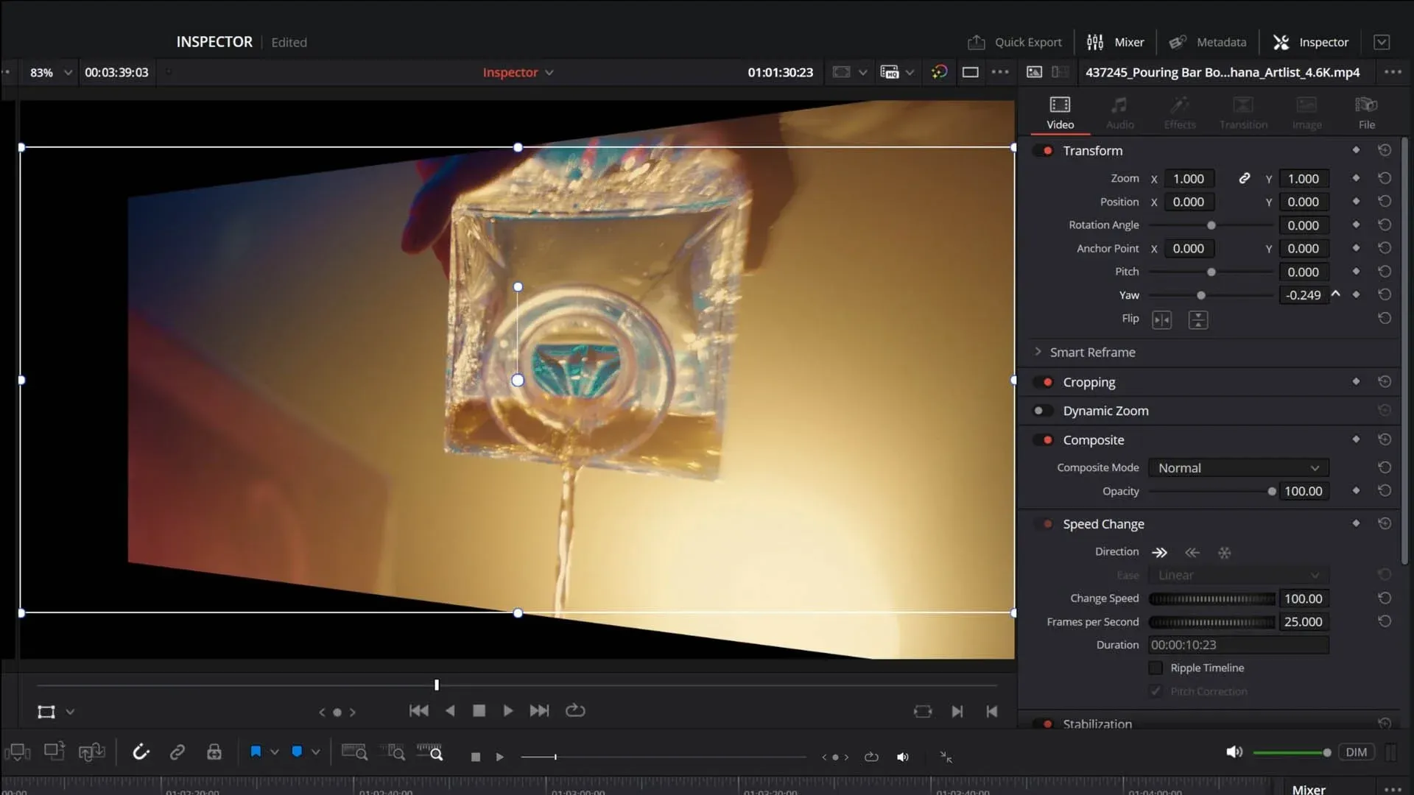Open viewer options three-dots menu
The height and width of the screenshot is (795, 1414).
[1000, 72]
